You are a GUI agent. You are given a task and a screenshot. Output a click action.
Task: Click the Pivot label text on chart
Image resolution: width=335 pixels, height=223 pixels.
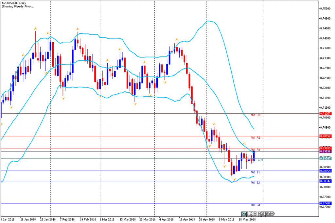pos(260,160)
